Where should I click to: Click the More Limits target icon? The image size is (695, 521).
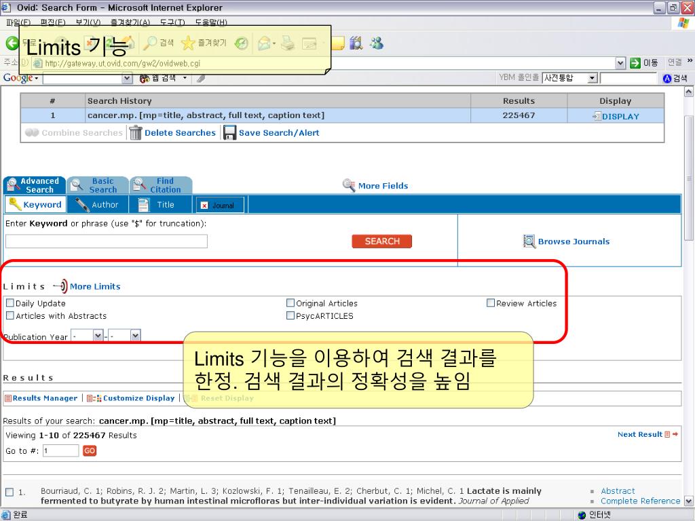pyautogui.click(x=60, y=287)
